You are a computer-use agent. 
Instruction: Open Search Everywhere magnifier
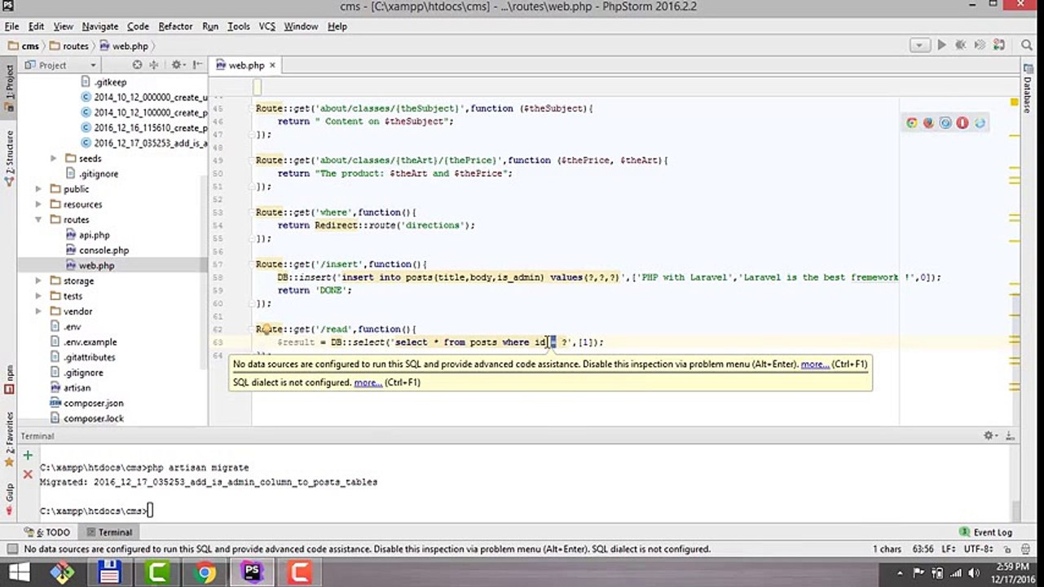click(1027, 46)
